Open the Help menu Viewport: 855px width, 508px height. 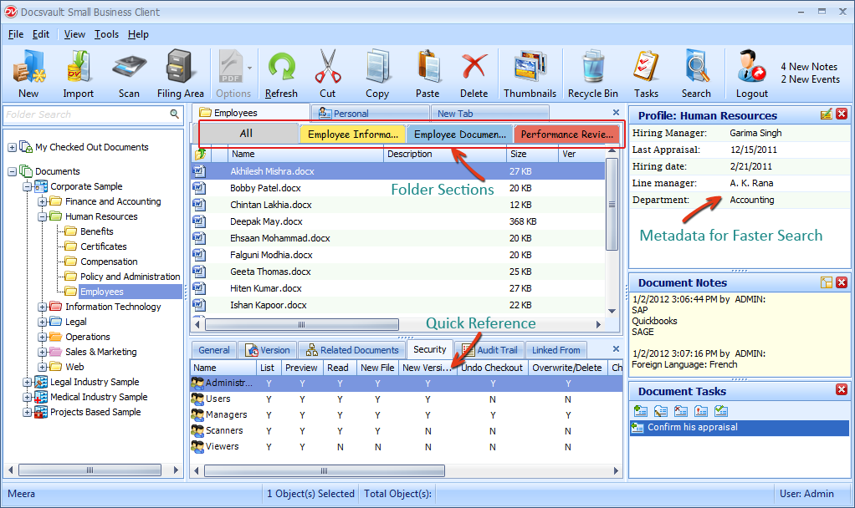click(x=139, y=34)
